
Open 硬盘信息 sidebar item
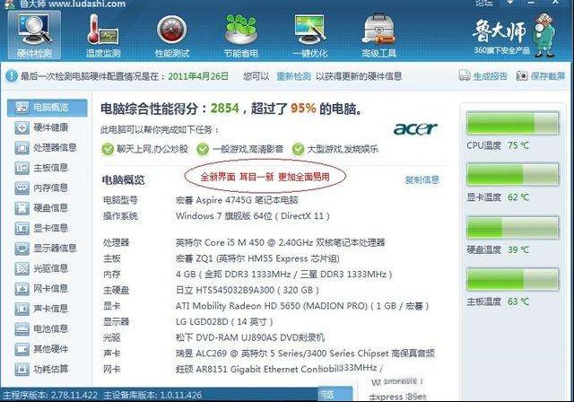pos(41,208)
